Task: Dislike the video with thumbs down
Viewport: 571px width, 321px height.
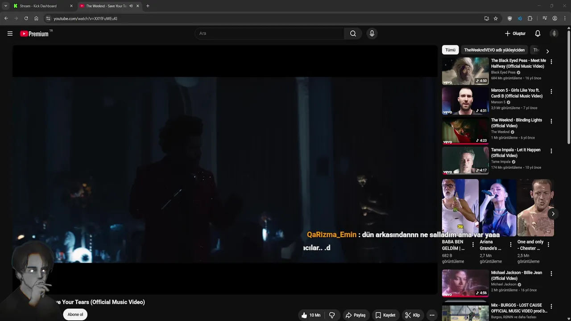Action: [332, 315]
